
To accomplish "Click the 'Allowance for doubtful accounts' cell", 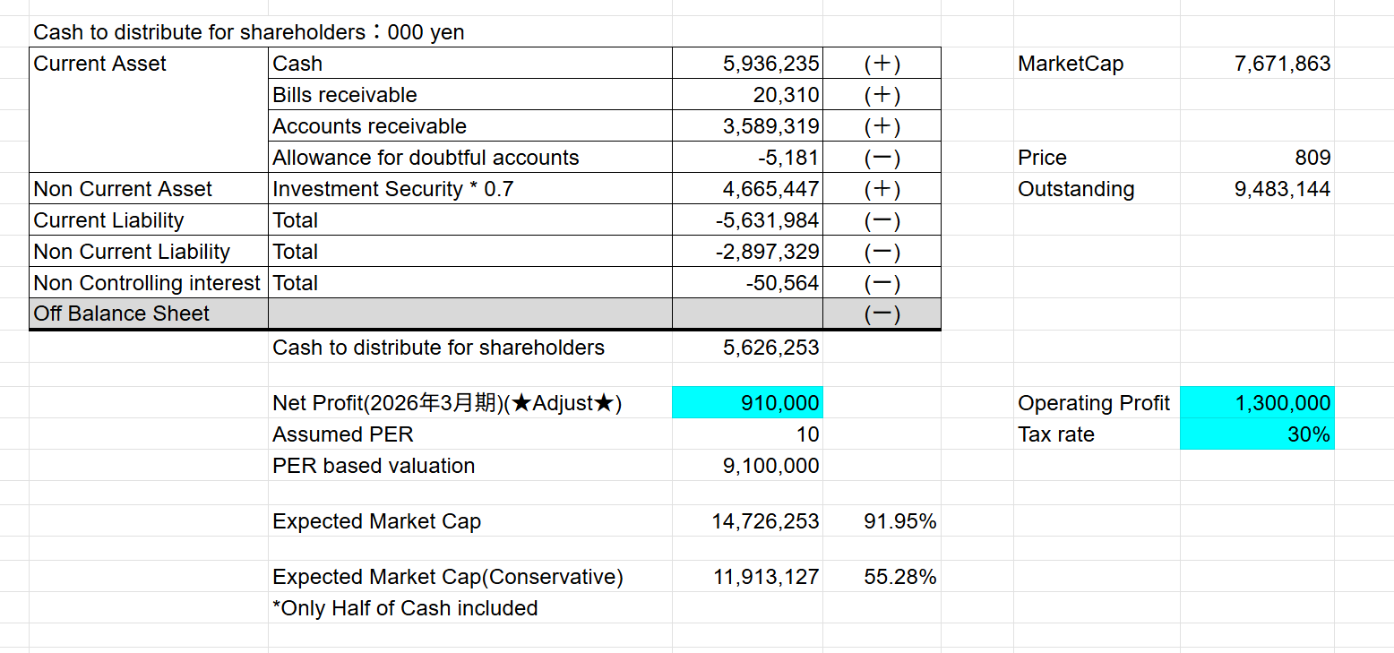I will [x=470, y=158].
